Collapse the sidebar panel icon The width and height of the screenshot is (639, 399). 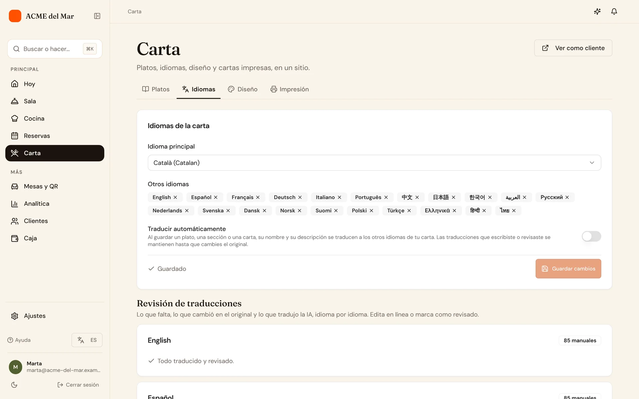coord(97,16)
